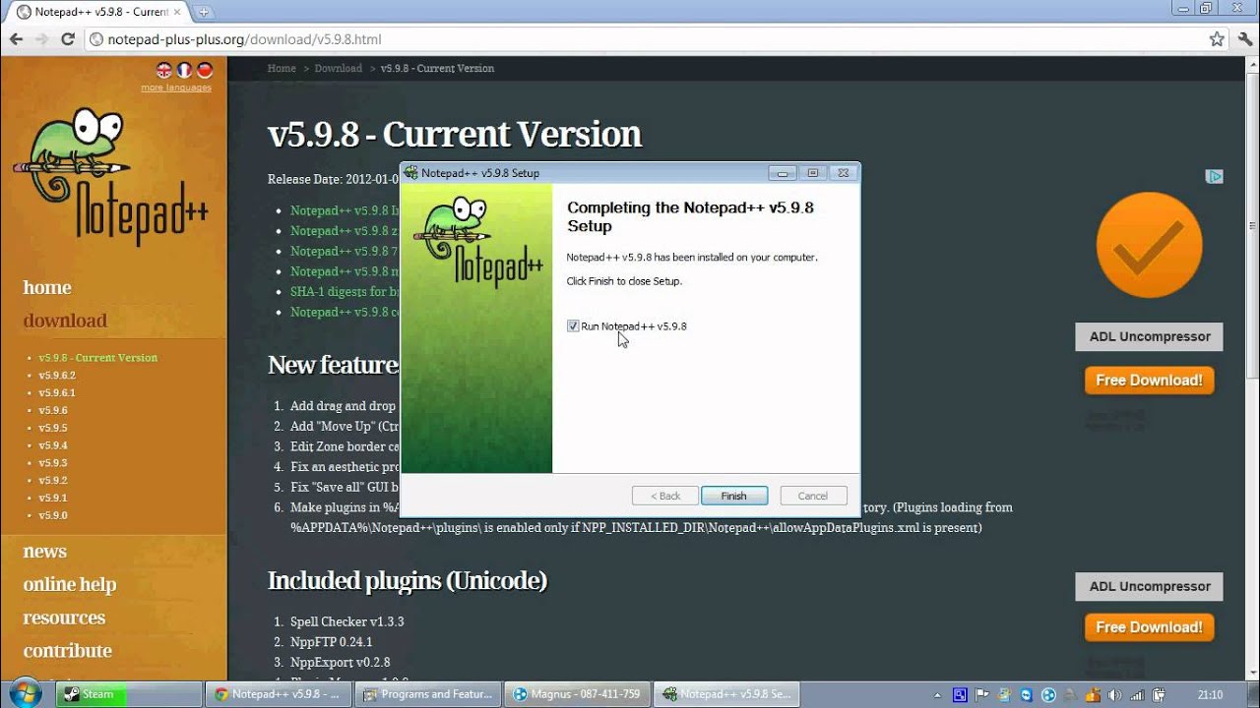Viewport: 1260px width, 708px height.
Task: Click the Finish button in Setup
Action: pyautogui.click(x=733, y=496)
